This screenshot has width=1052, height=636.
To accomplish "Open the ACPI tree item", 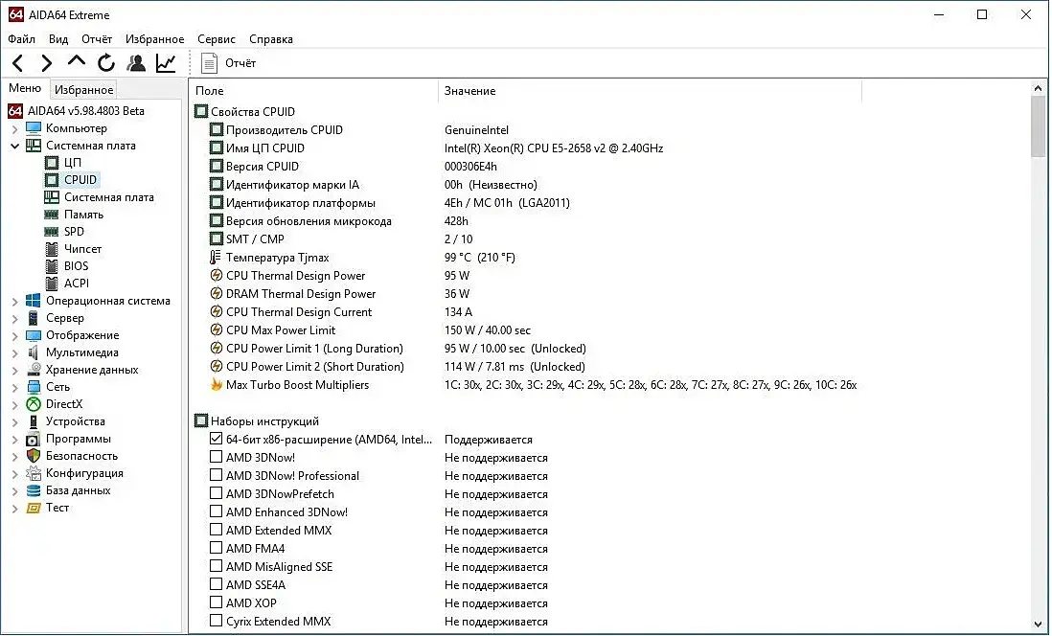I will point(76,284).
